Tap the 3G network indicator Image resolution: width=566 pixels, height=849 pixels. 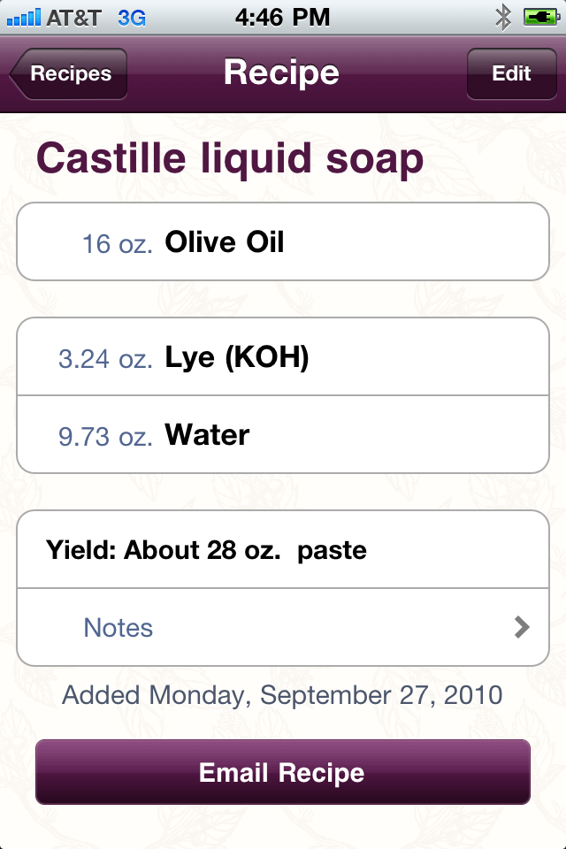(x=132, y=16)
